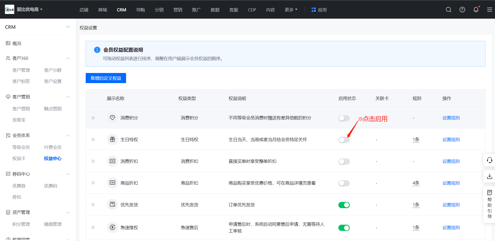
Task: Open 发券宝 in the sidebar
Action: 19,120
